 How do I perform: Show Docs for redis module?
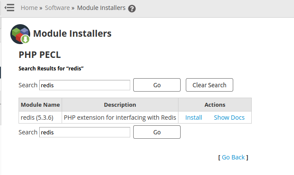tap(229, 118)
